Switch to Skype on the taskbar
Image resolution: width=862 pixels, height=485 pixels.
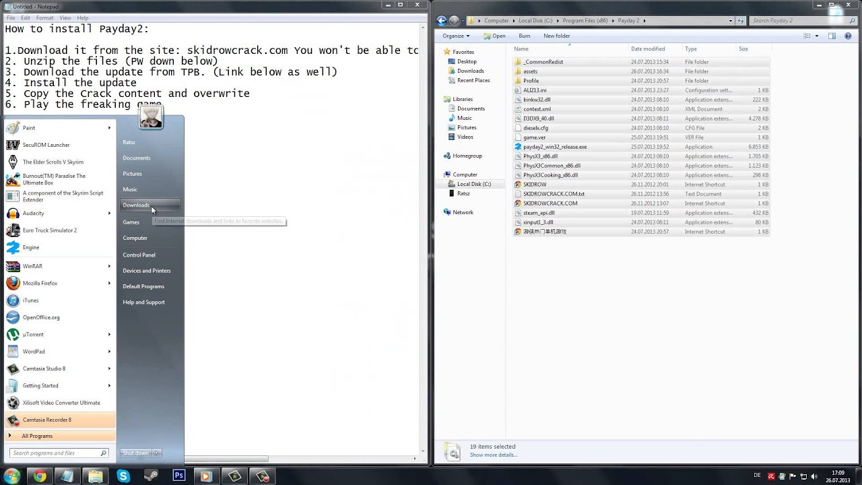click(x=123, y=476)
